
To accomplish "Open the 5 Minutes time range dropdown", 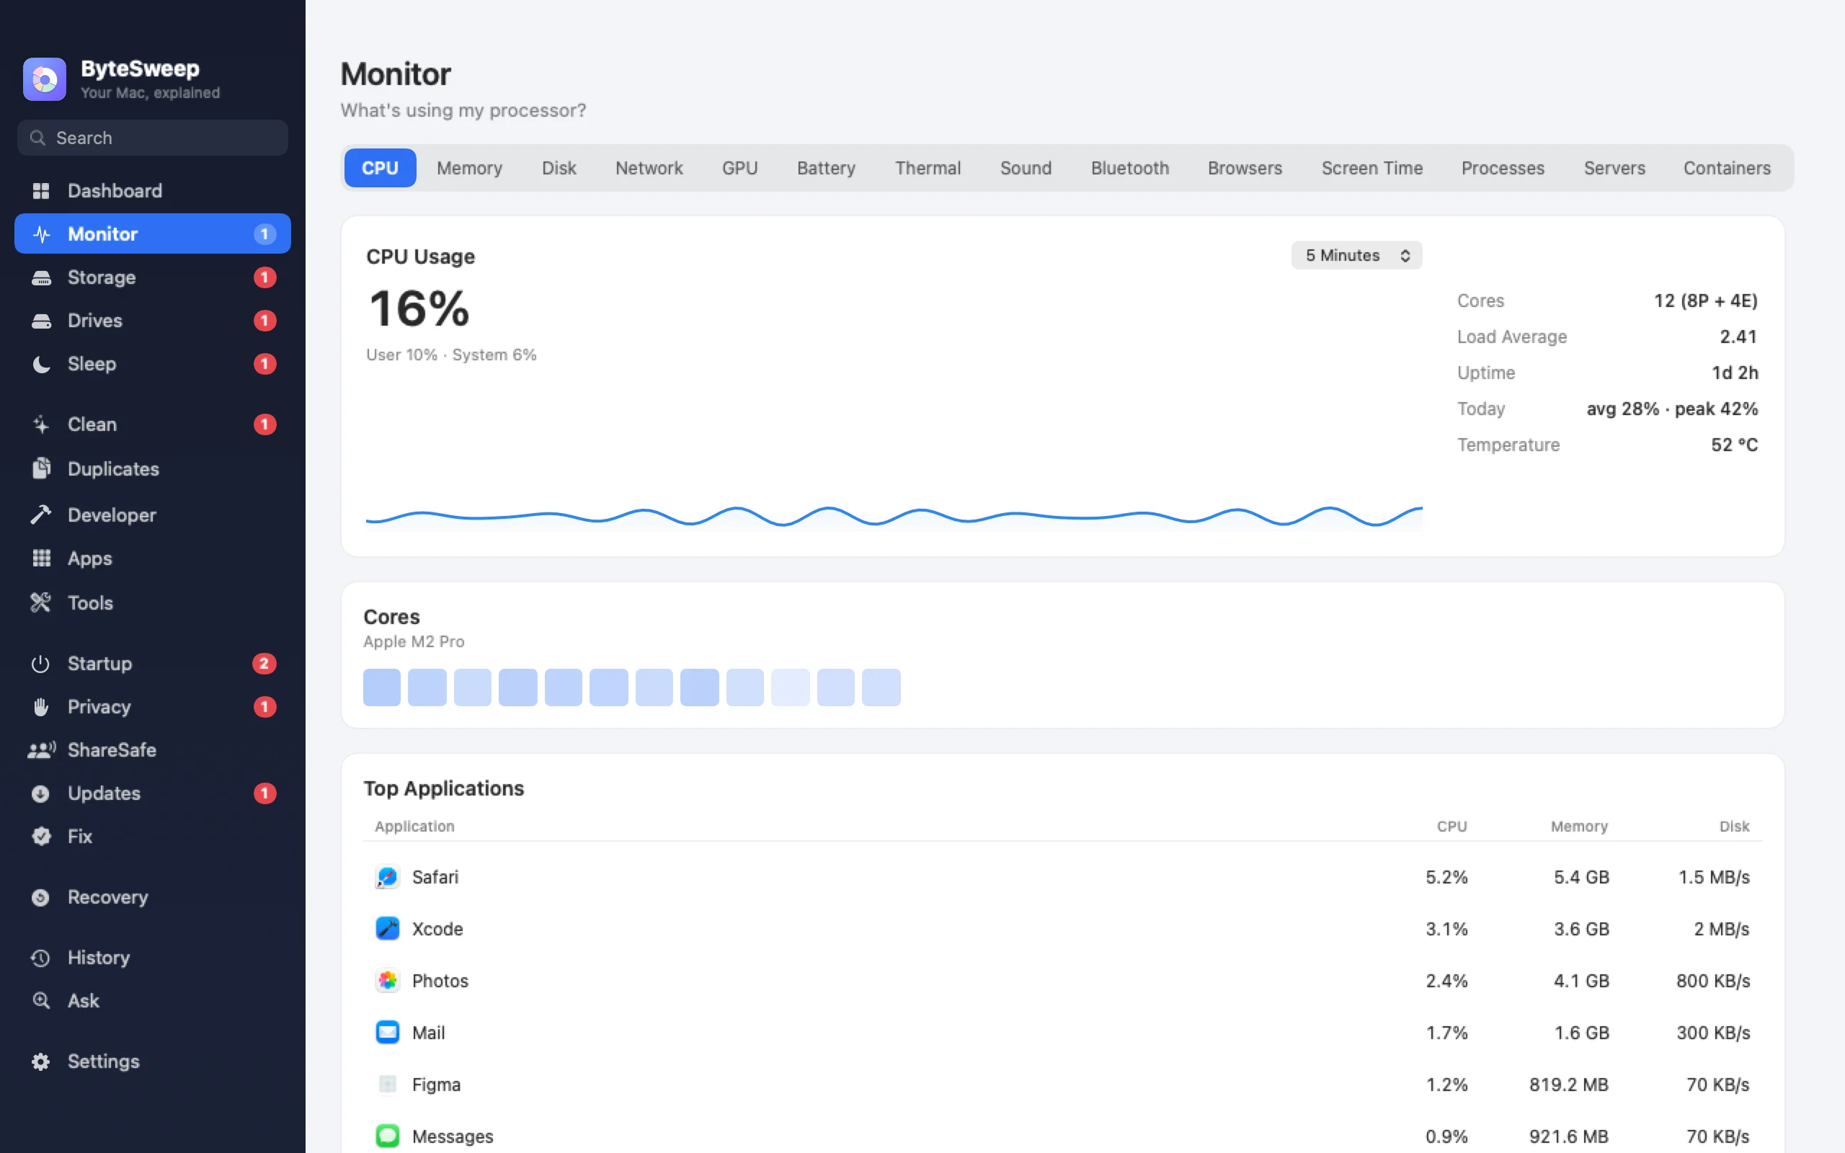I will 1356,255.
